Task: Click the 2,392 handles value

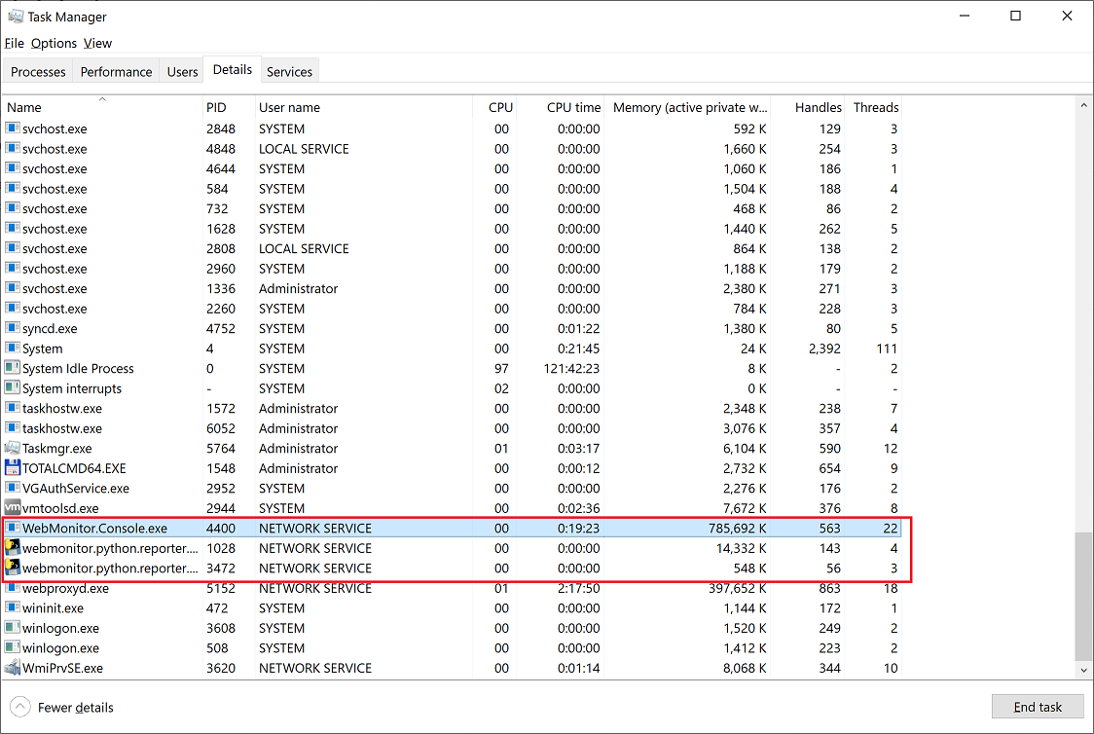Action: click(824, 349)
